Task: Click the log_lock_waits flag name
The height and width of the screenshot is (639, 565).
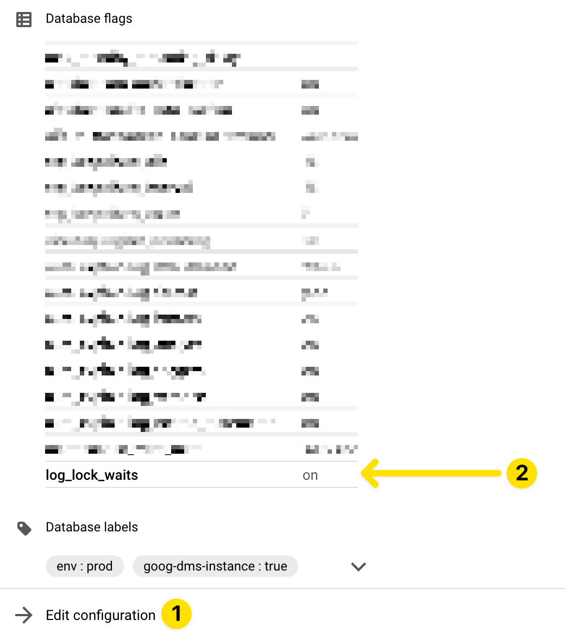Action: (92, 475)
